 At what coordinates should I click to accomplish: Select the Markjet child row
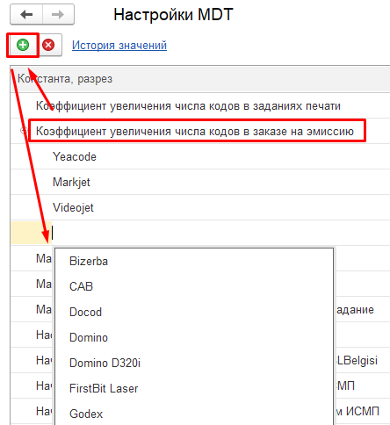click(x=200, y=182)
